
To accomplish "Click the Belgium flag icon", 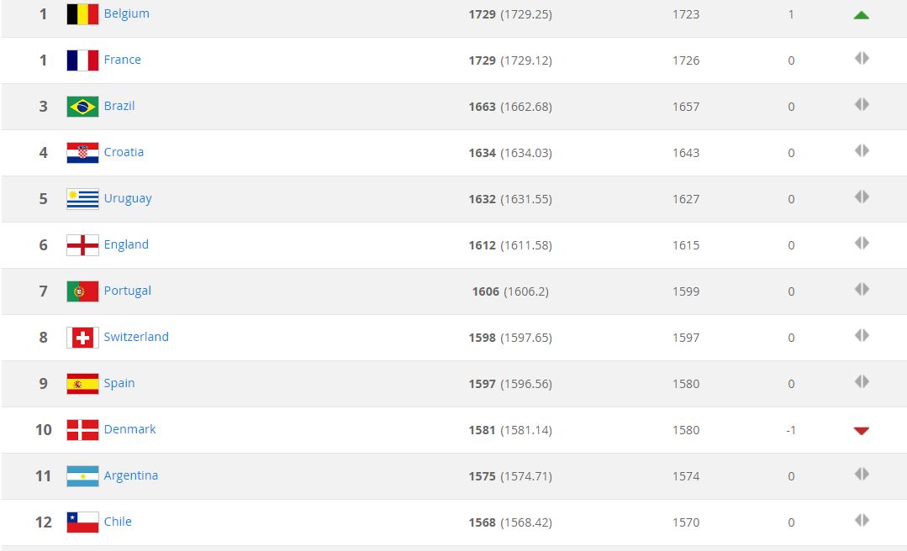I will 82,14.
